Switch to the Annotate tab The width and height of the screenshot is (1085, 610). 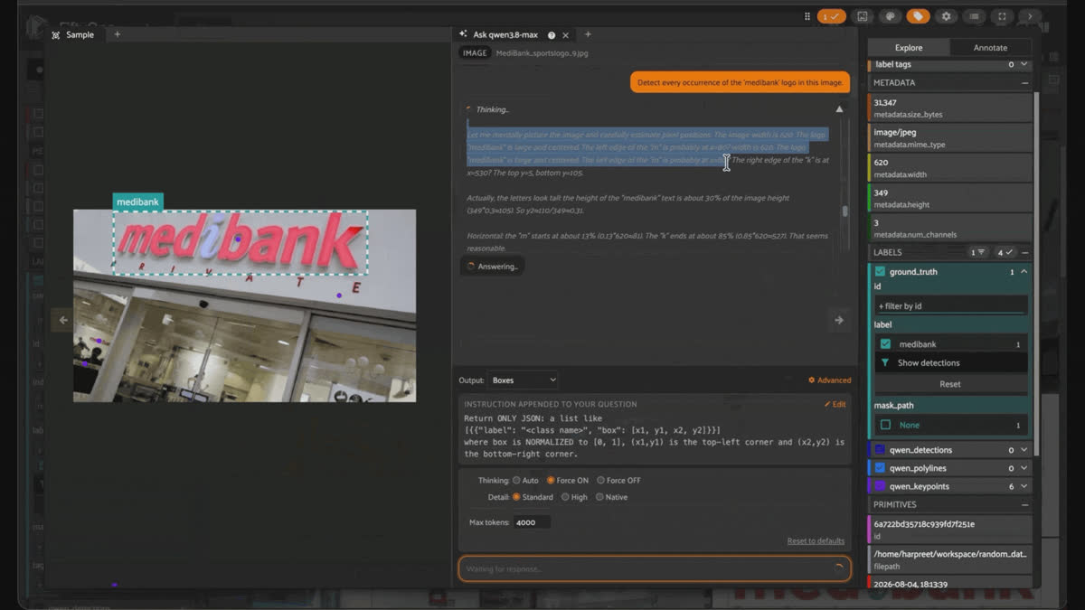(x=990, y=48)
